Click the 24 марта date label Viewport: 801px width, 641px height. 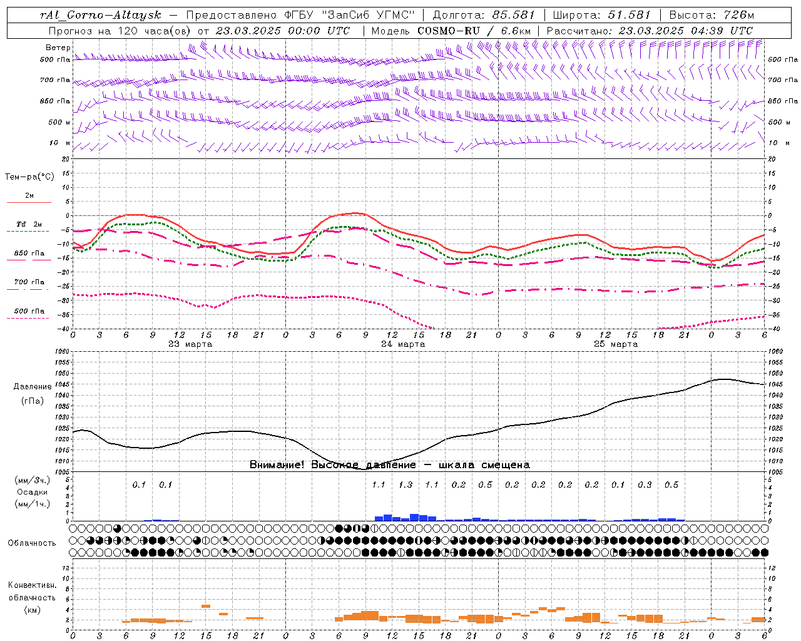click(x=403, y=344)
